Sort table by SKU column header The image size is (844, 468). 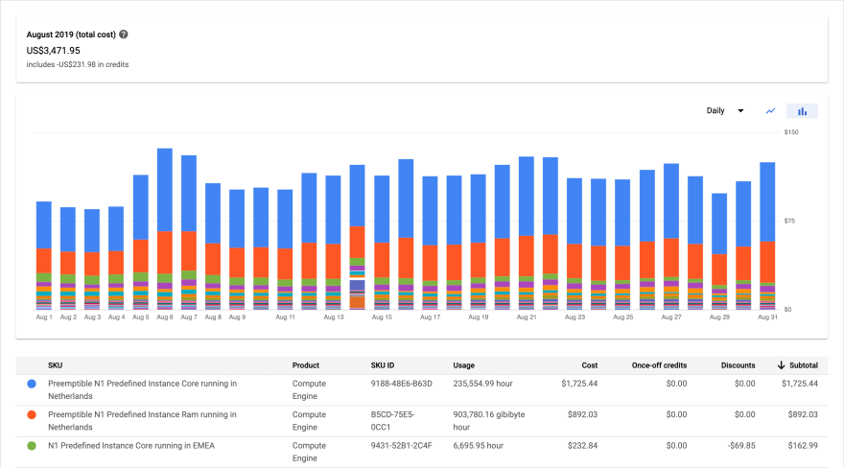pos(56,365)
